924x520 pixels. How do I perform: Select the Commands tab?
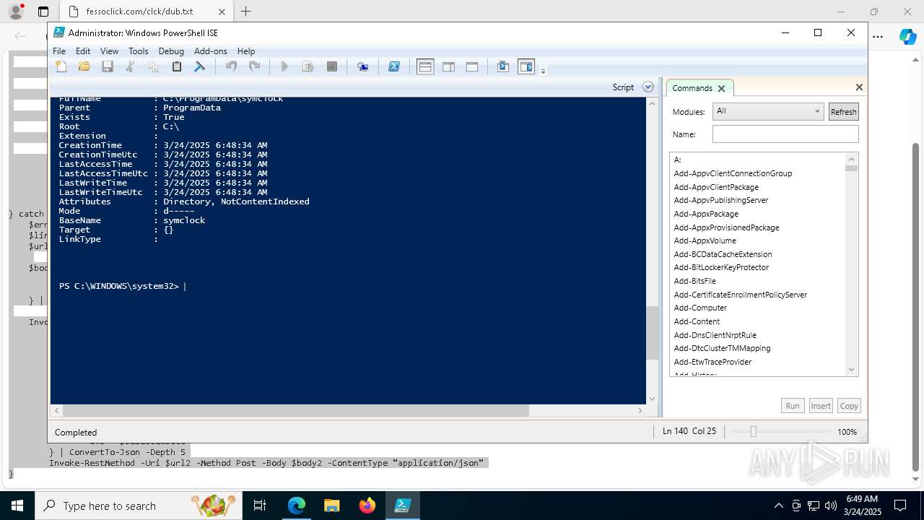(x=692, y=88)
